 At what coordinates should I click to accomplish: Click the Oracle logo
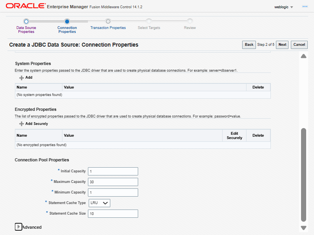click(x=24, y=6)
